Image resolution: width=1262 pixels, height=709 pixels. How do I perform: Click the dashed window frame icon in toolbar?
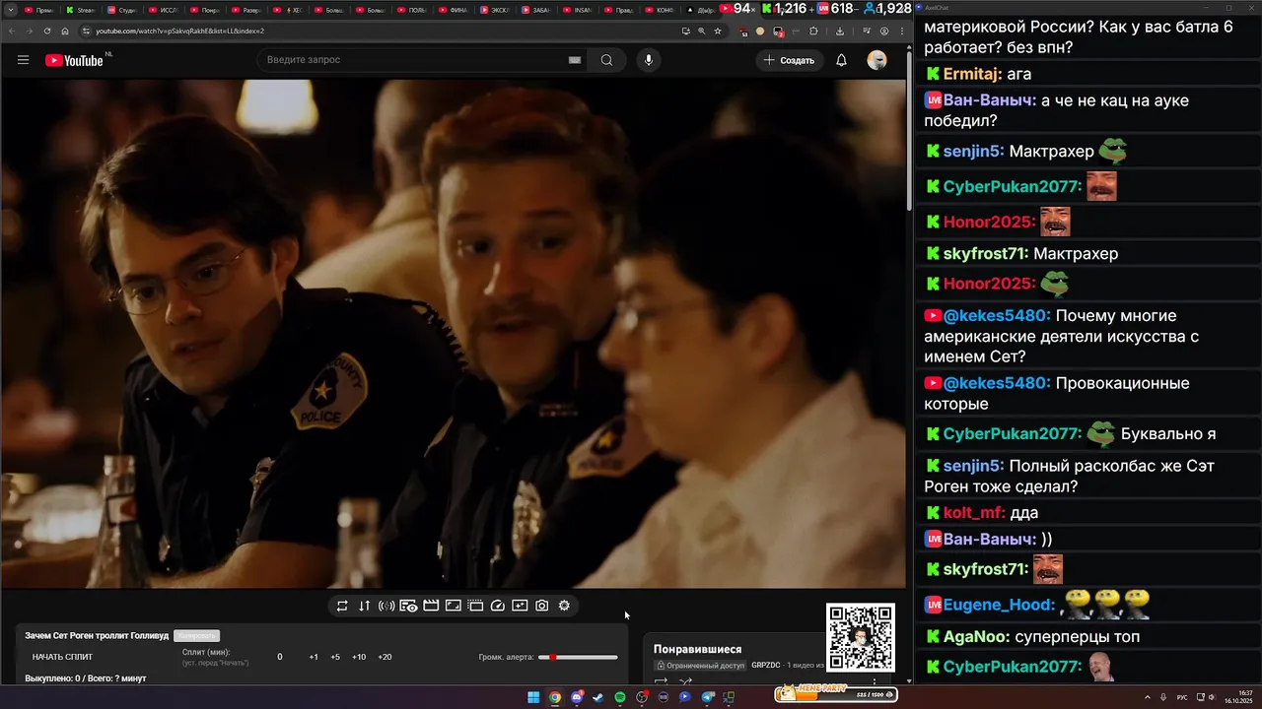475,606
